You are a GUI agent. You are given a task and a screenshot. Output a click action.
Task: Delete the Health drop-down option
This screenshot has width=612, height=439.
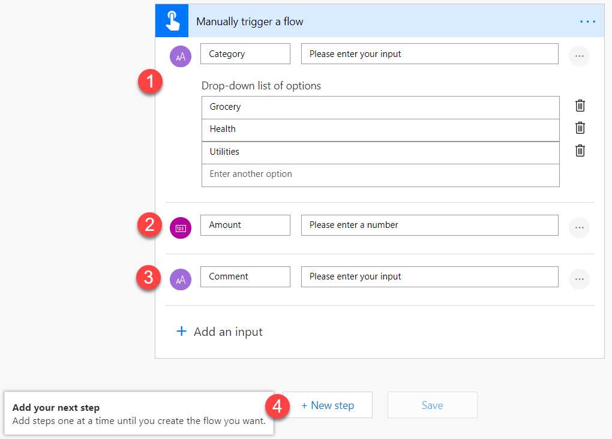coord(580,128)
